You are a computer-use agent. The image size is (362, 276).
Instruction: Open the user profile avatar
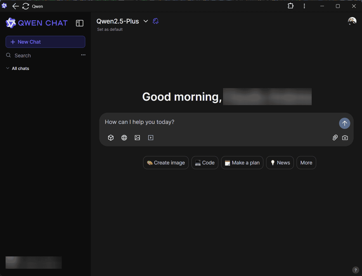click(352, 21)
